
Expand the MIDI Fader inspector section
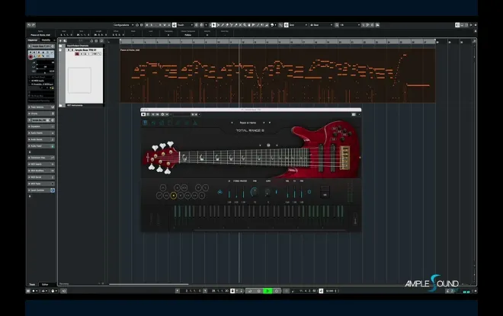point(41,184)
